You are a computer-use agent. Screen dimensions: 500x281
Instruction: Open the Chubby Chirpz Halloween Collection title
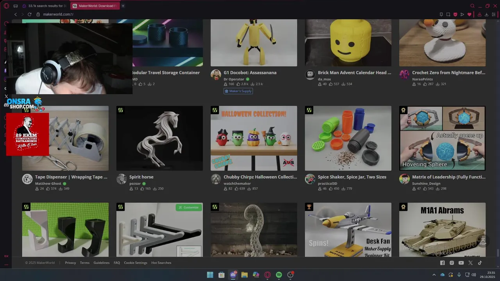260,177
